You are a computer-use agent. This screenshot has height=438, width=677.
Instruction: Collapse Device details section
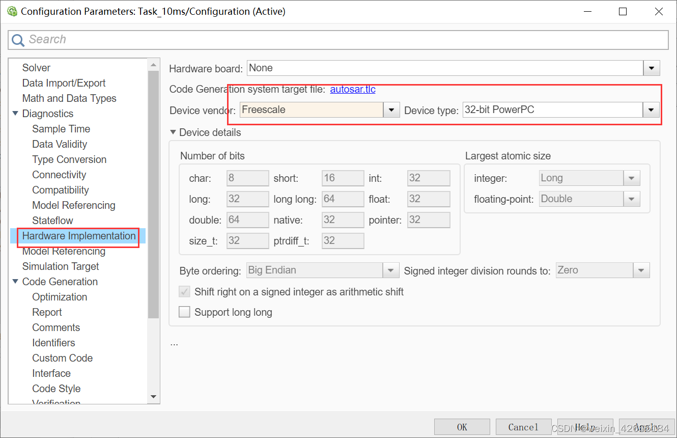click(x=174, y=132)
